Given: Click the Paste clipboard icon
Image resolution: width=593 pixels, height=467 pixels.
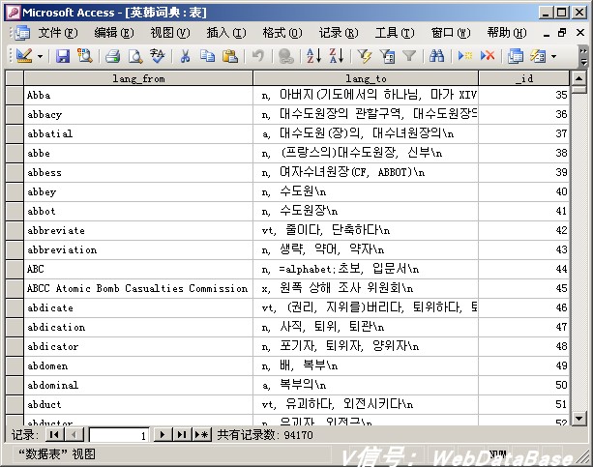Looking at the screenshot, I should point(230,56).
